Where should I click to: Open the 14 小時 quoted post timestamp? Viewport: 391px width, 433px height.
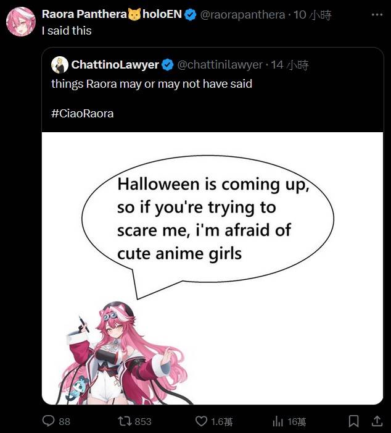tap(289, 65)
